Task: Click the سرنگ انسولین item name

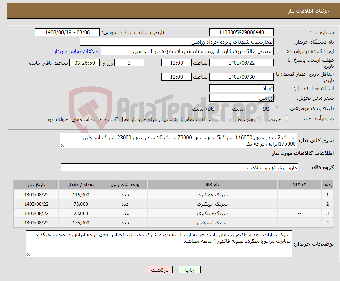Action: (x=212, y=223)
